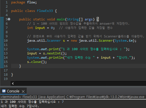
Task: Click the s.close() statement
Action: pos(37,62)
